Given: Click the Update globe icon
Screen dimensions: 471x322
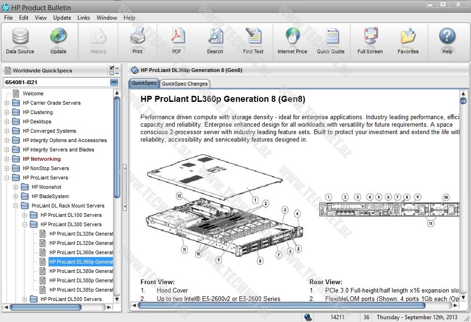Looking at the screenshot, I should (58, 41).
